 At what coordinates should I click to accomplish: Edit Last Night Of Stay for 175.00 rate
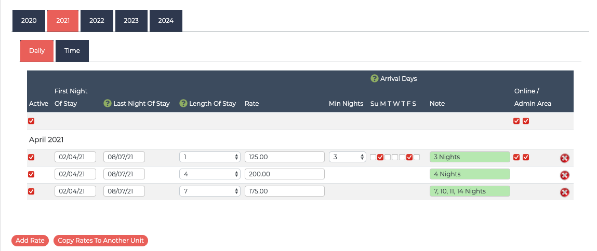pos(124,191)
